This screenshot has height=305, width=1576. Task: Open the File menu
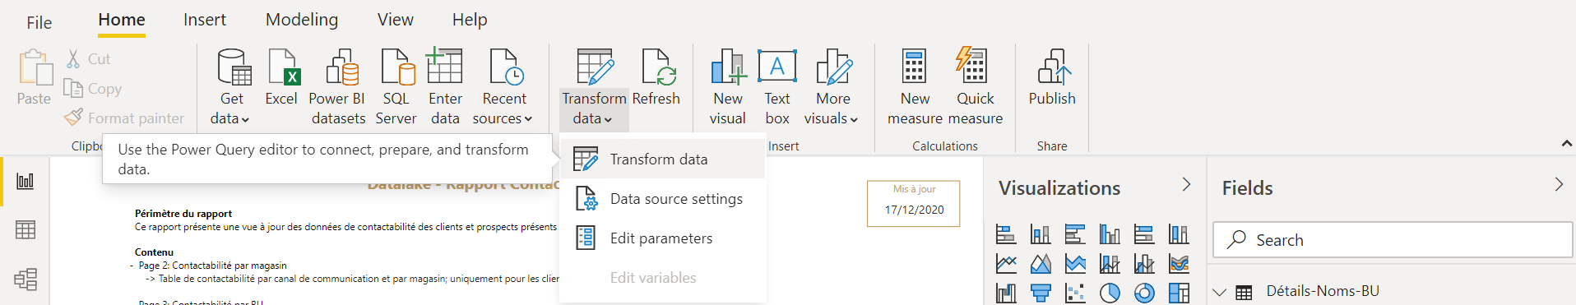pos(39,22)
